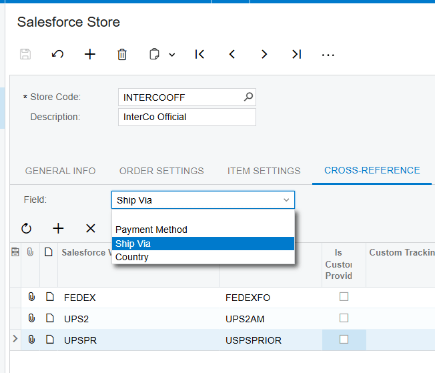The width and height of the screenshot is (435, 373).
Task: Go to the next record
Action: click(264, 54)
